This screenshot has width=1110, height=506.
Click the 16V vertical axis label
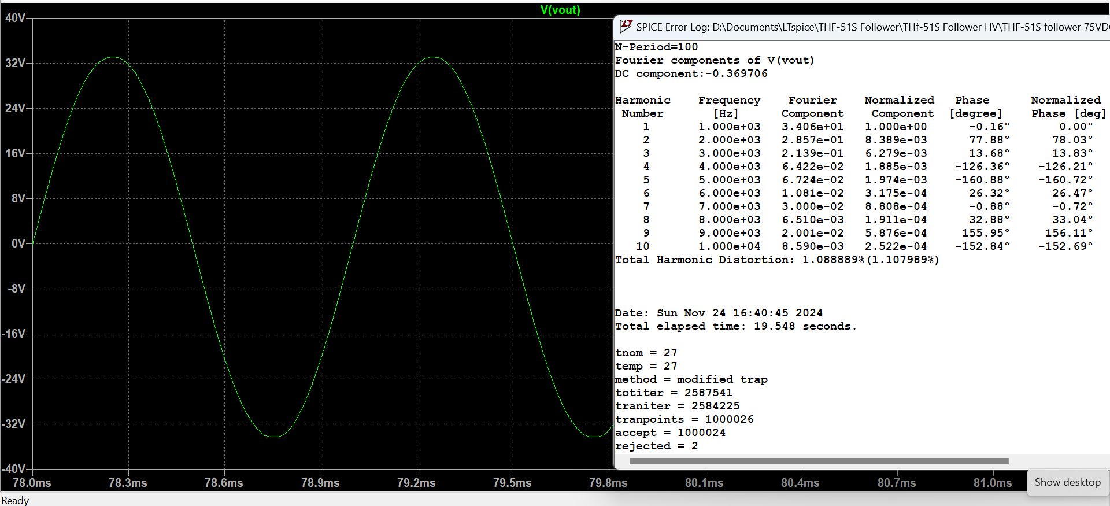(15, 153)
